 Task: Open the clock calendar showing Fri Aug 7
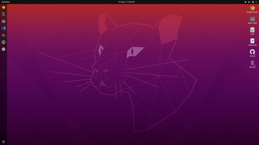pos(127,2)
